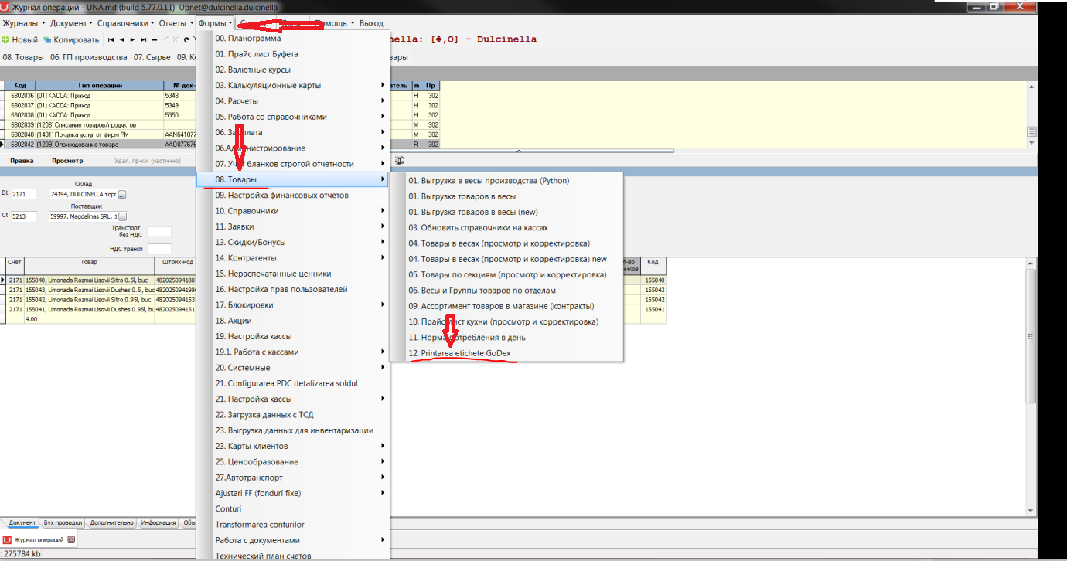Select 06. Весы и Группы товаров по отделам
Screen dimensions: 1067x561
[506, 291]
